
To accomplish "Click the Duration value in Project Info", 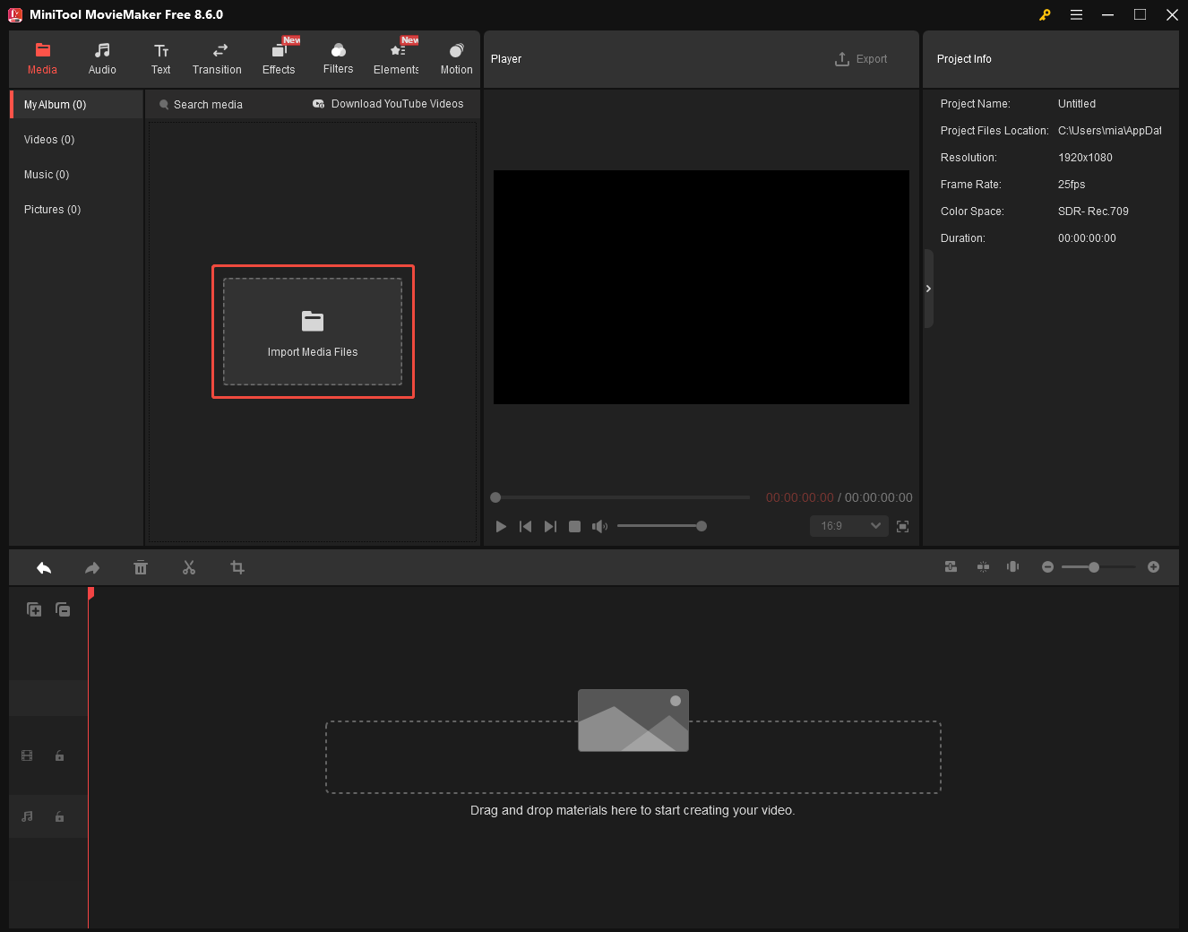I will tap(1087, 238).
